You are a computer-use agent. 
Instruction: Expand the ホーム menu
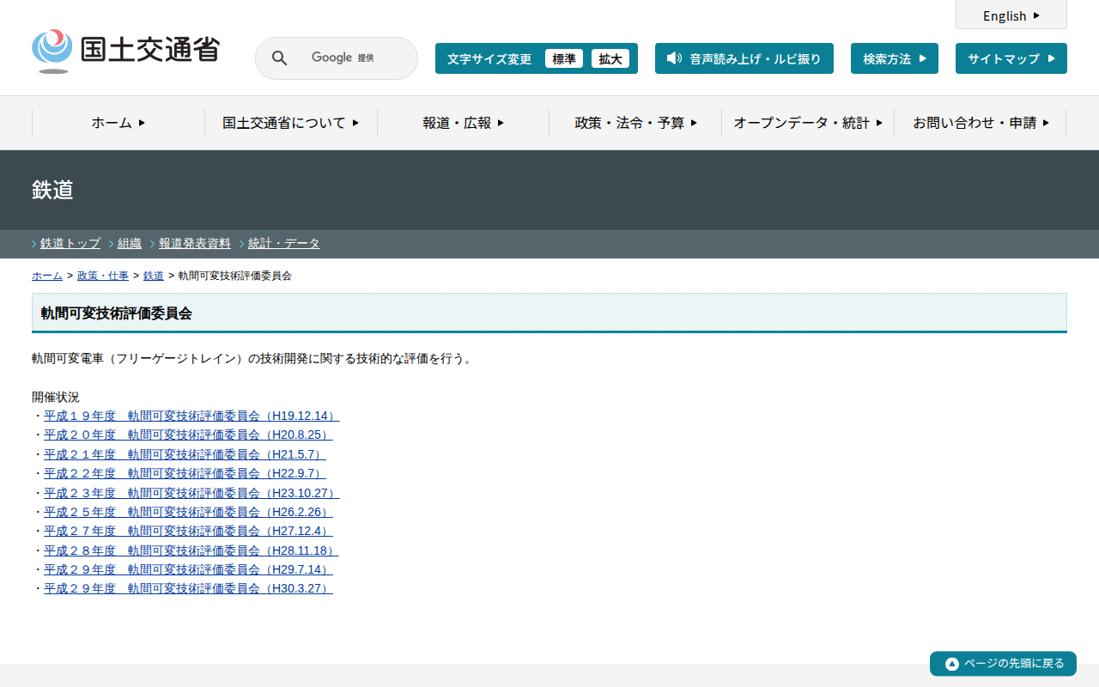[x=118, y=123]
